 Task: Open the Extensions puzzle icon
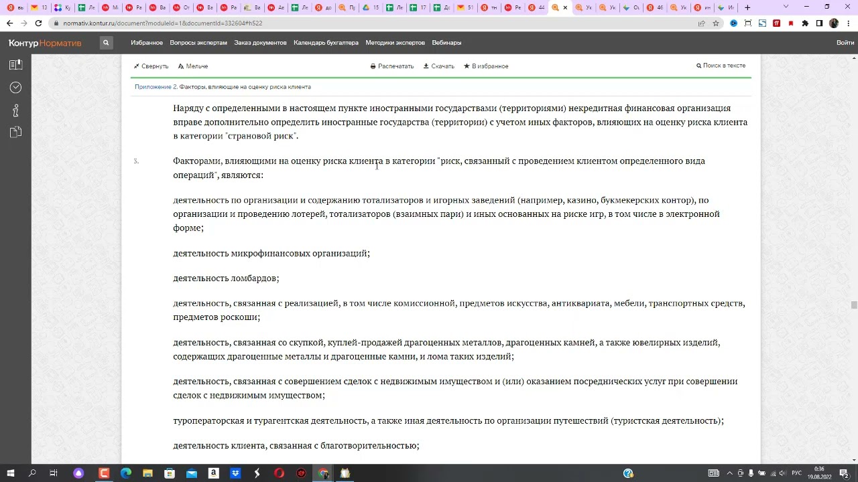[x=805, y=23]
